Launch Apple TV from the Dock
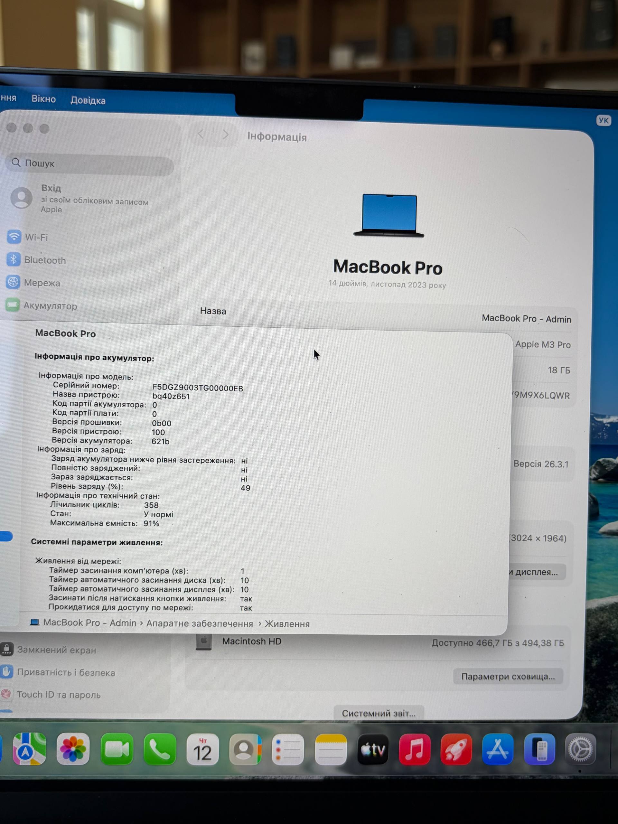The height and width of the screenshot is (824, 618). pyautogui.click(x=373, y=750)
